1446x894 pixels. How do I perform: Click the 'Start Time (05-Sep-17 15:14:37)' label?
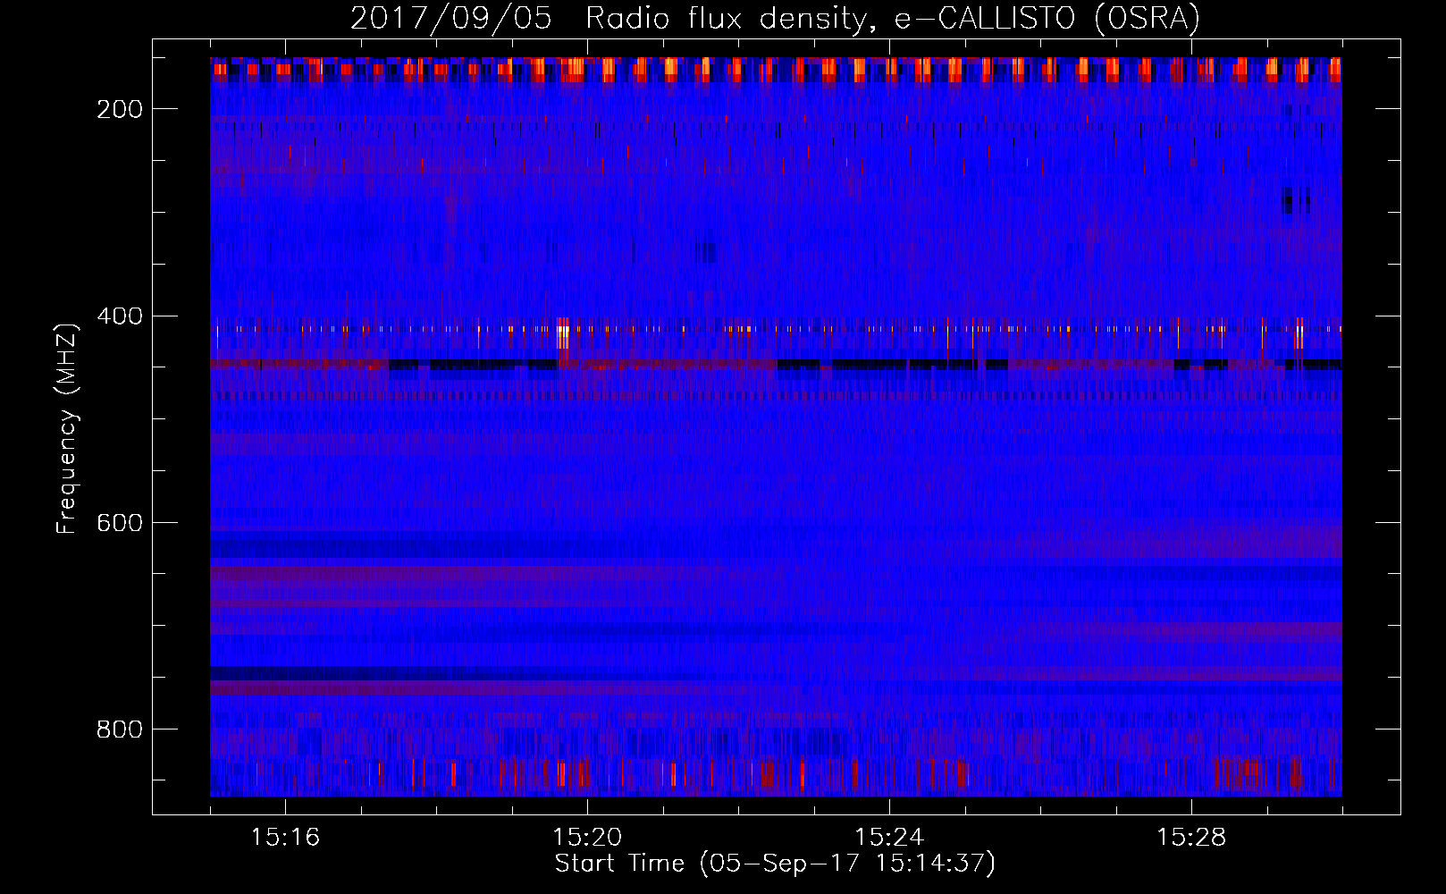point(775,864)
